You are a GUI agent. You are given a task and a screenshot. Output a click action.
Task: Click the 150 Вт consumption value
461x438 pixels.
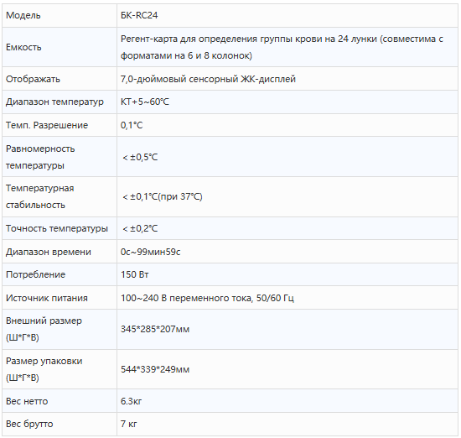tap(135, 274)
